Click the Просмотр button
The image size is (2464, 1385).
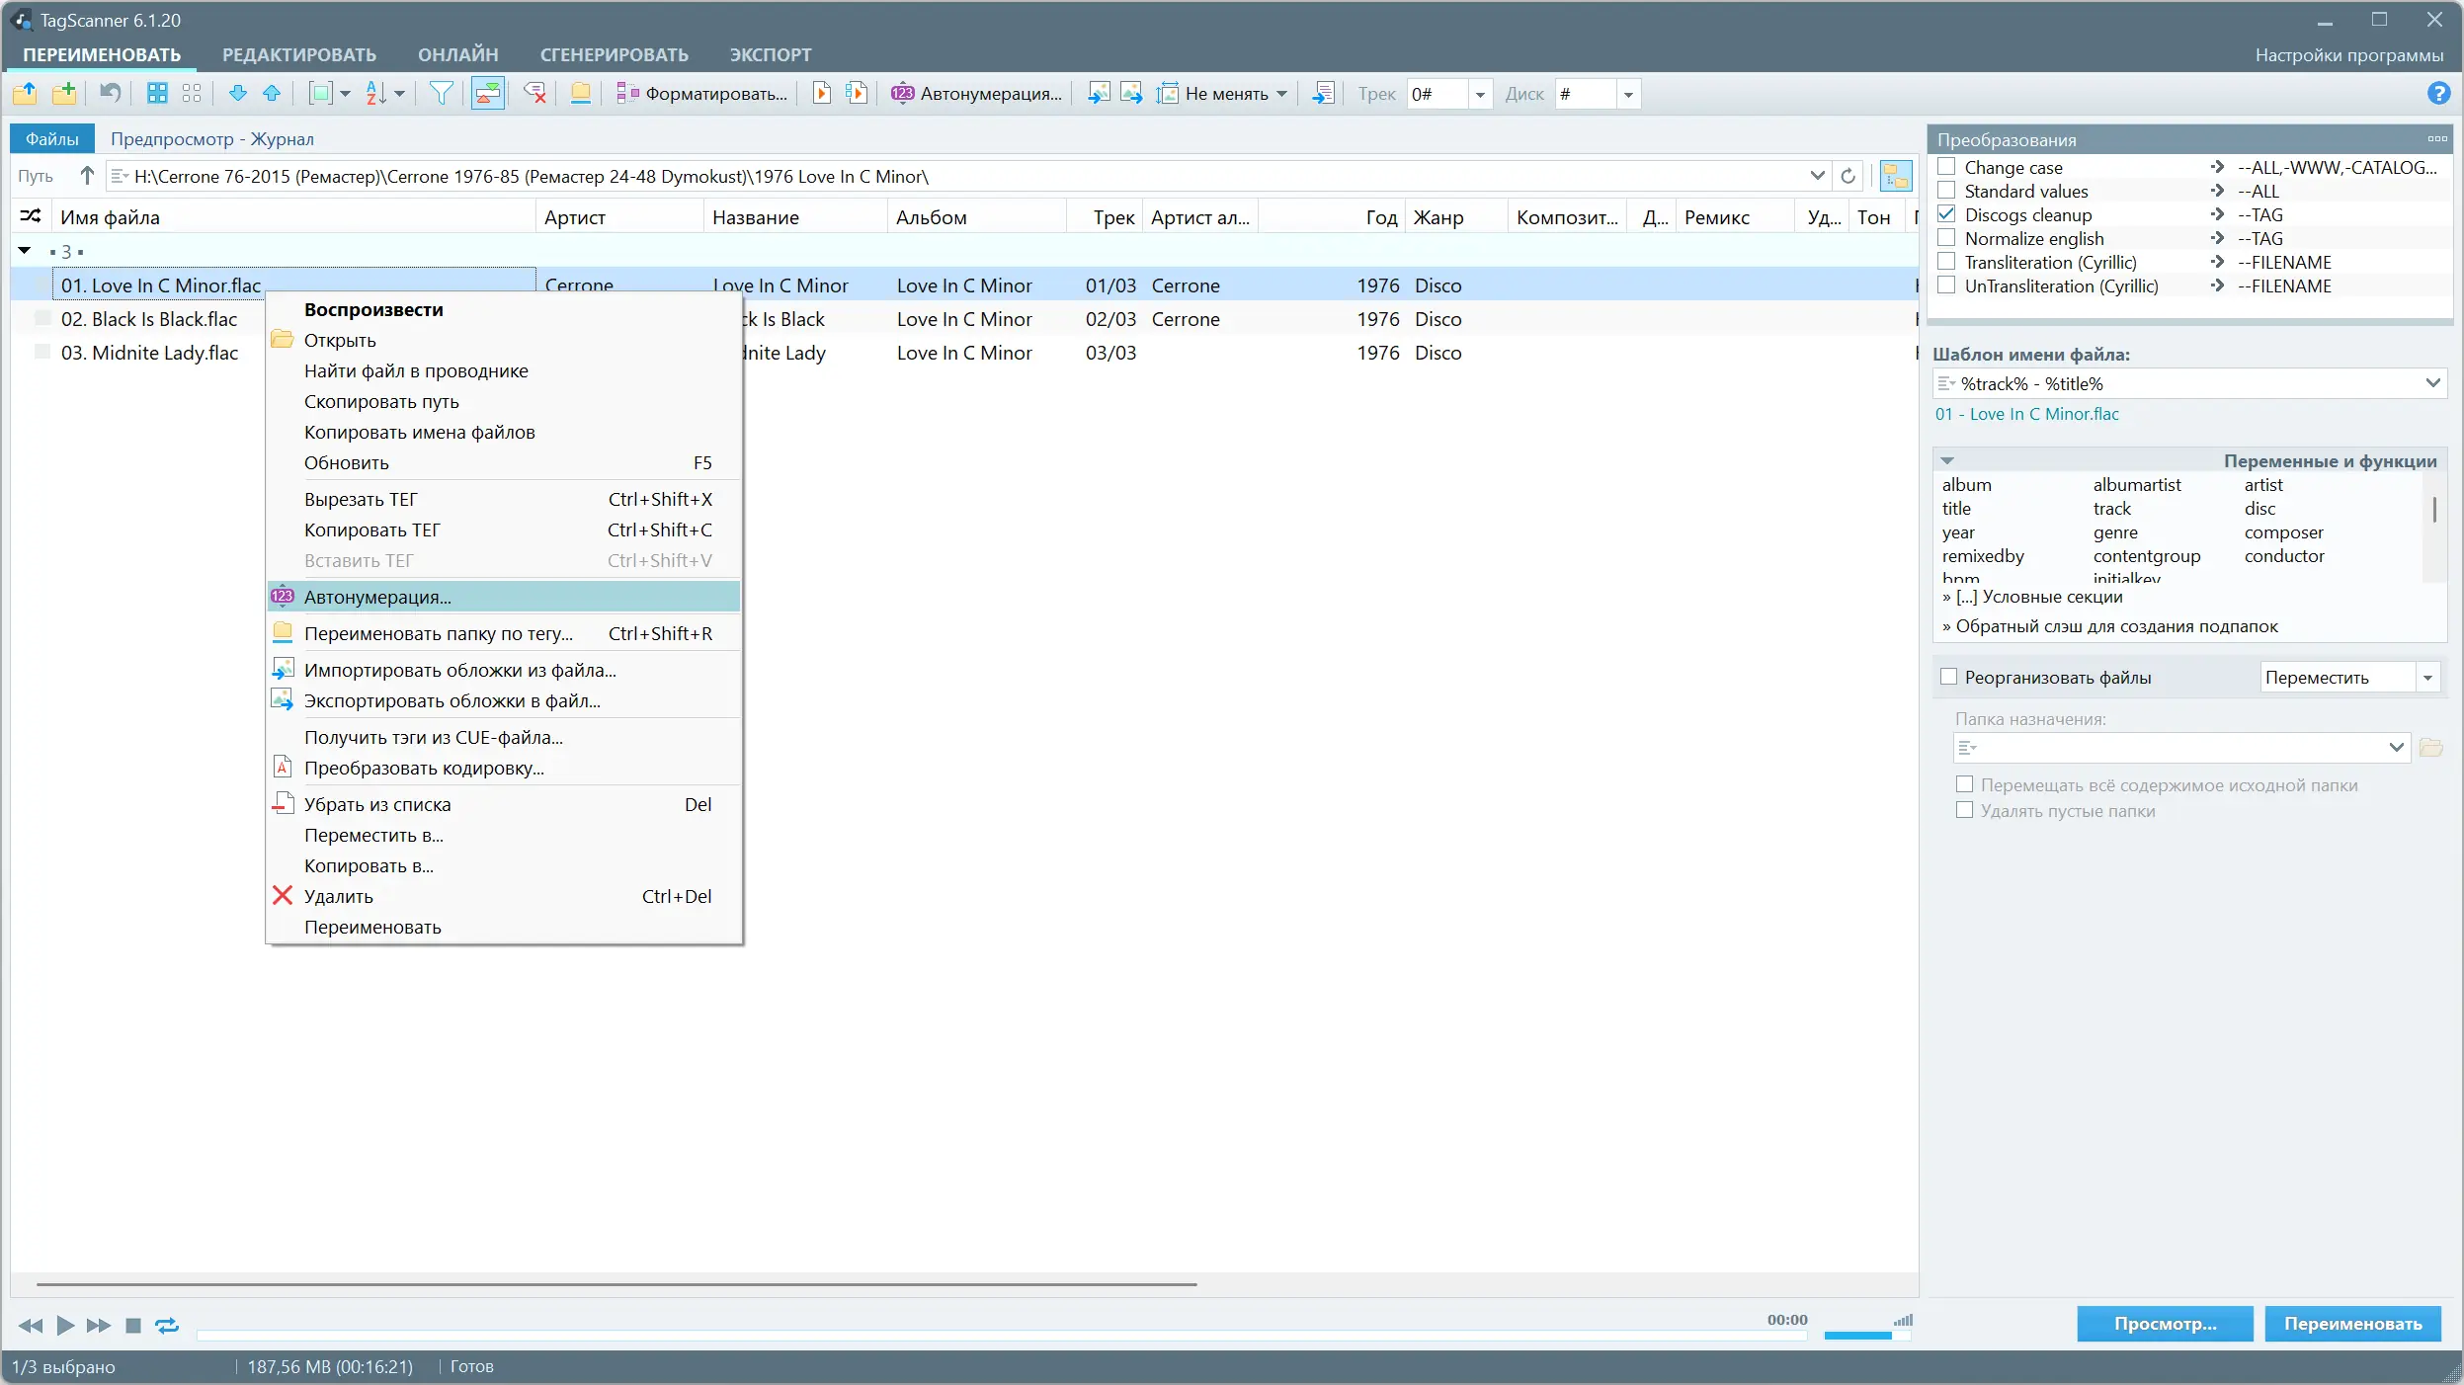[x=2165, y=1324]
